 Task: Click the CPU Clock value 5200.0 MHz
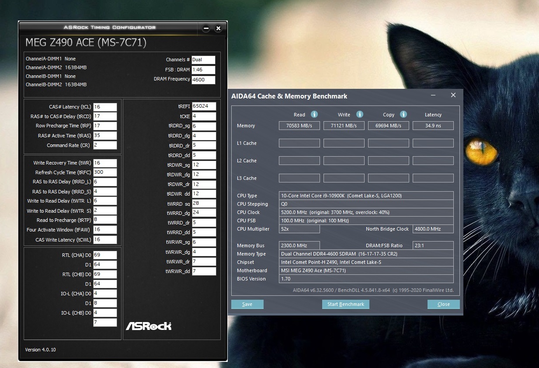(x=366, y=212)
